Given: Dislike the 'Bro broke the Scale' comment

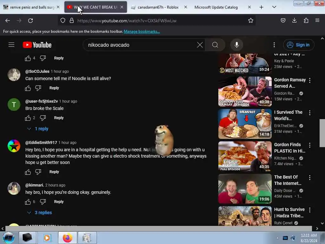Looking at the screenshot, I should click(x=43, y=118).
